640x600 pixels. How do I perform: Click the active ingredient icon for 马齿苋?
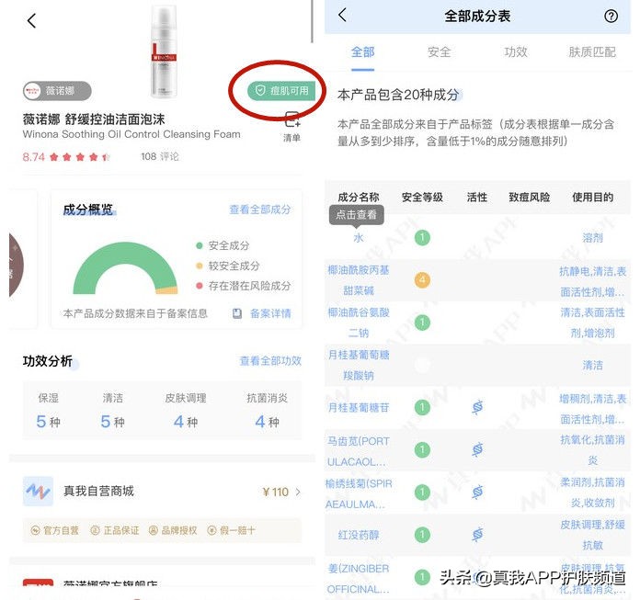pyautogui.click(x=477, y=450)
